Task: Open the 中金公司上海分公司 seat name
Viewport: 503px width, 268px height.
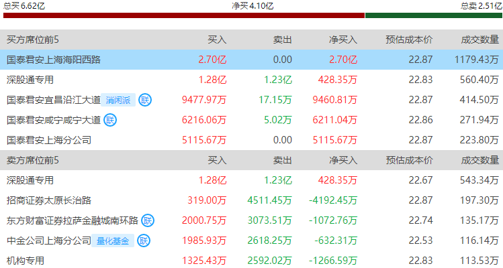Action: click(x=49, y=241)
